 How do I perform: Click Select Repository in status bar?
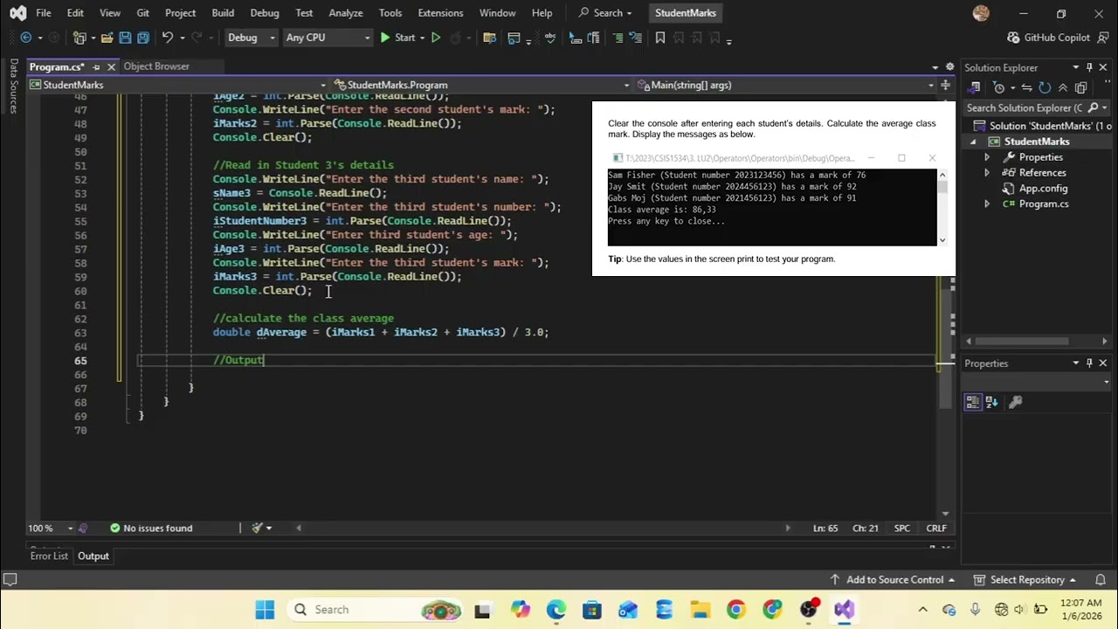(1025, 579)
